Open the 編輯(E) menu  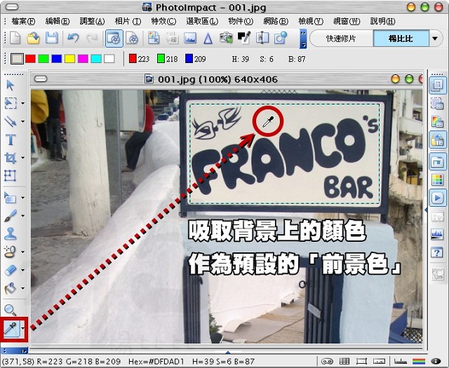pos(58,21)
